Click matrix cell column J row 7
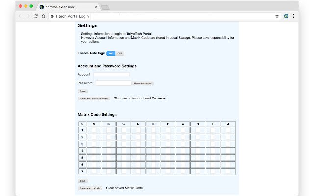The image size is (314, 196). [228, 171]
